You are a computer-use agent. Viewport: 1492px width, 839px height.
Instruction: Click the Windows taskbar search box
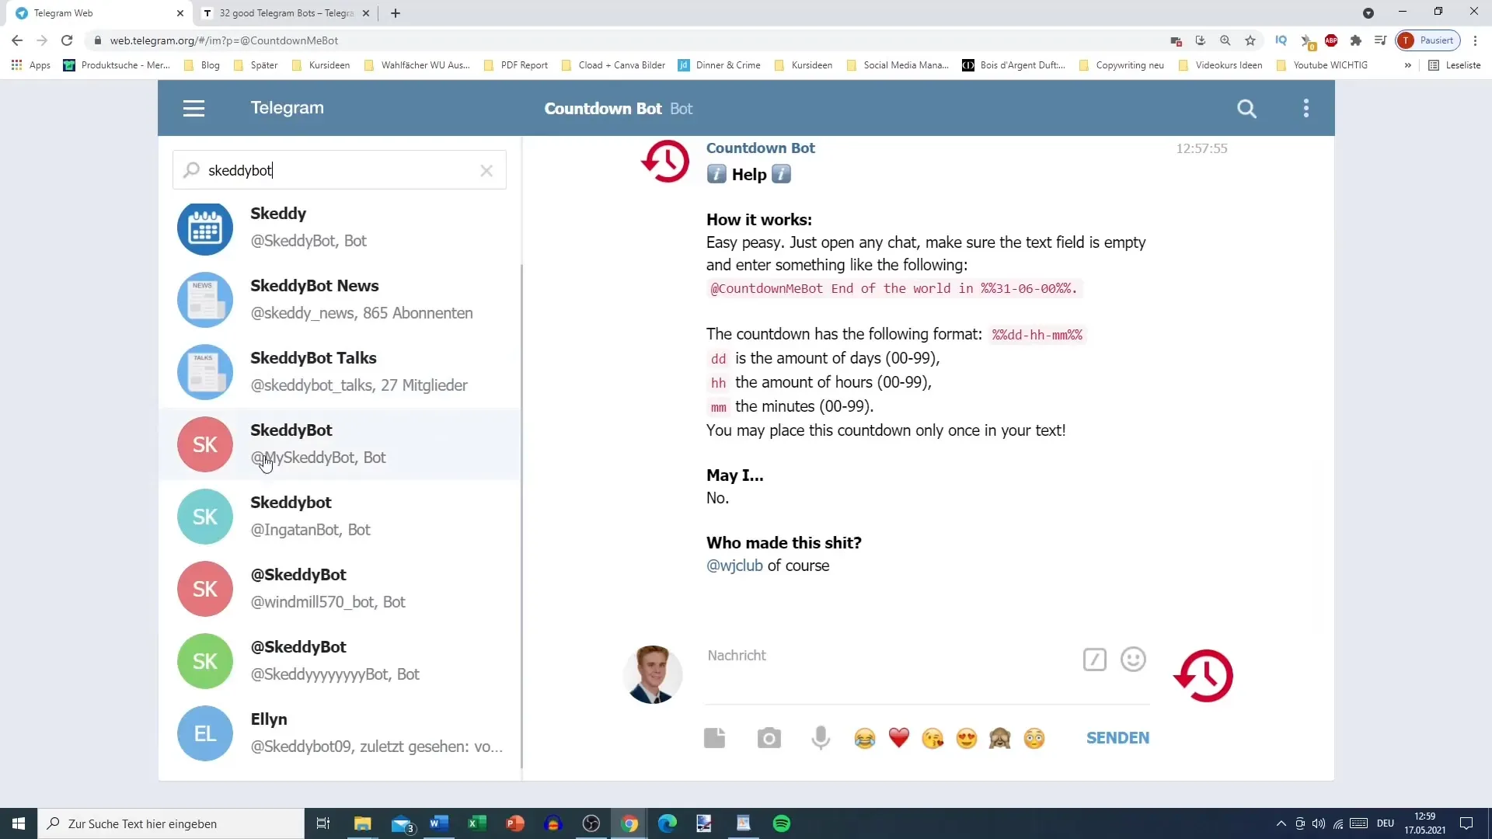click(171, 823)
